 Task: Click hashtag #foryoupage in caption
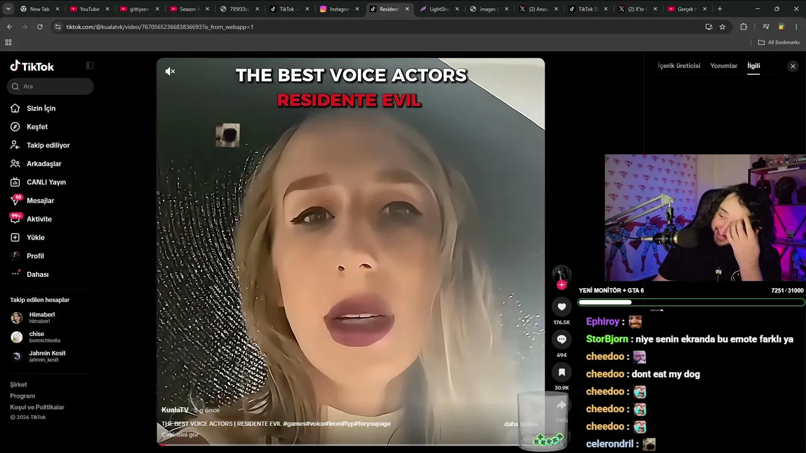pyautogui.click(x=372, y=423)
